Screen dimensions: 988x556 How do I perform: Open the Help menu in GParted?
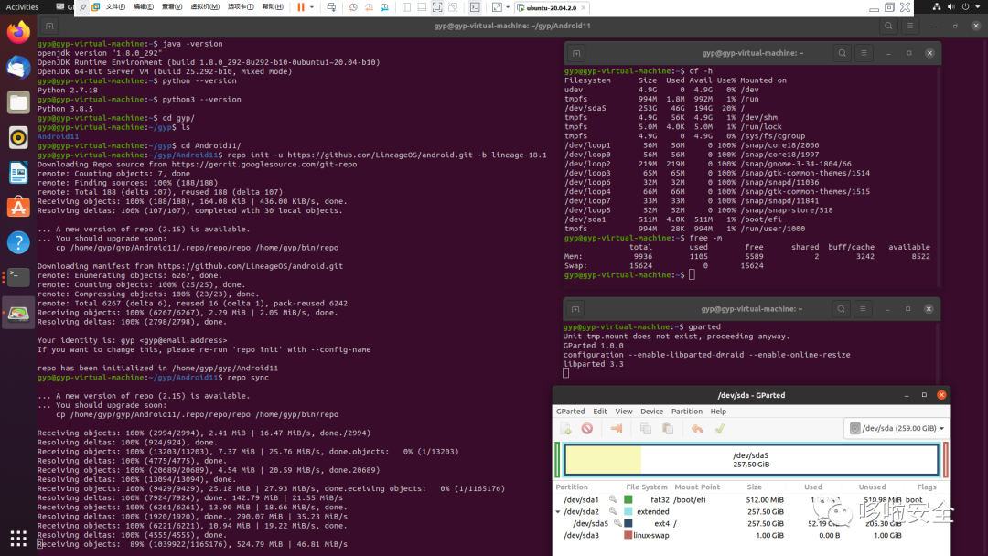coord(718,412)
